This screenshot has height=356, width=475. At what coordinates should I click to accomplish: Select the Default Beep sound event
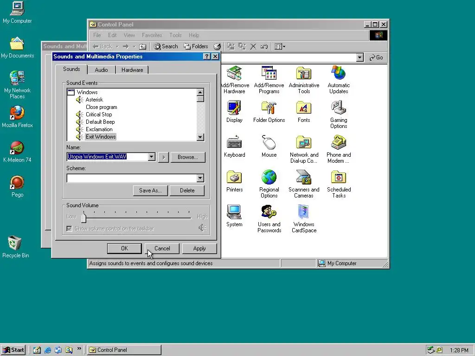(100, 122)
